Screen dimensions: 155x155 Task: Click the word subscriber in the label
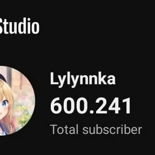[112, 130]
